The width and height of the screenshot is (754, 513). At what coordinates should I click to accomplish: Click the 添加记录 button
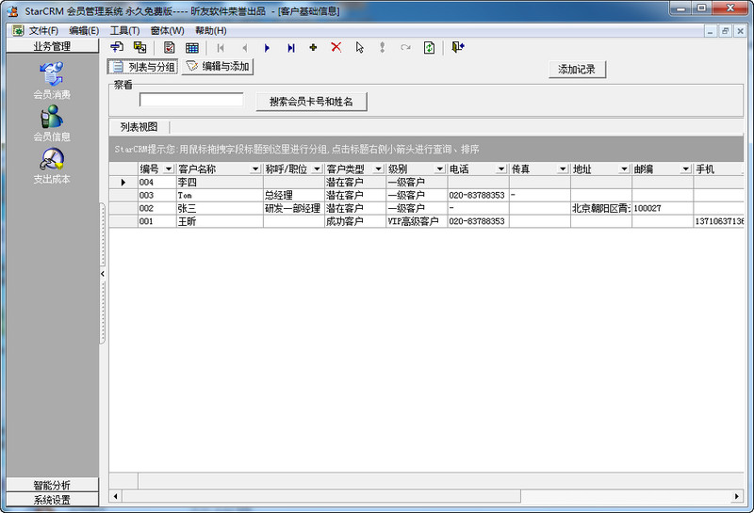coord(577,69)
